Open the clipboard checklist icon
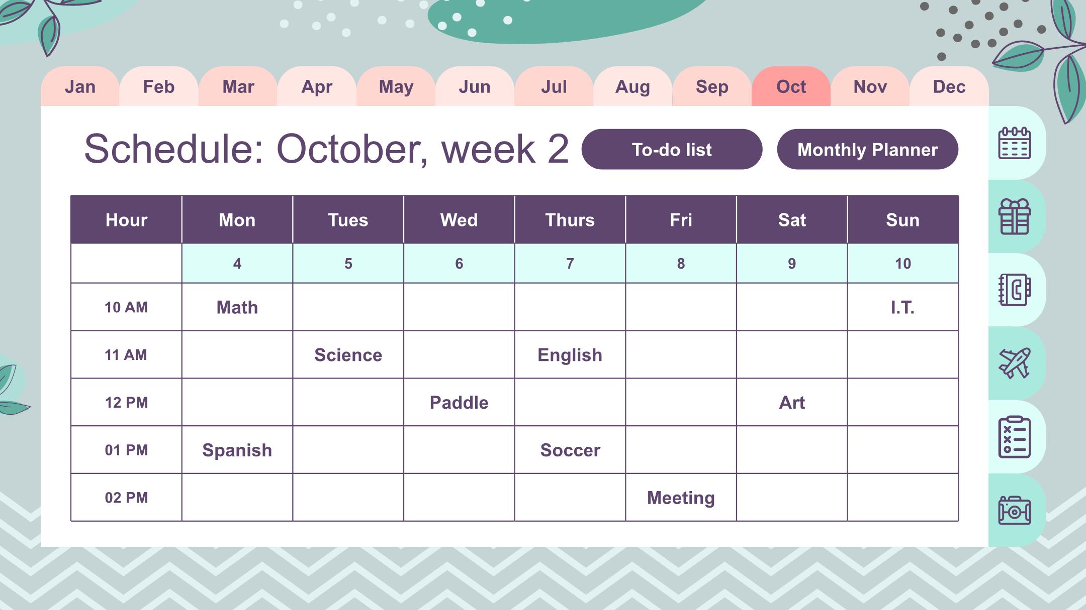The width and height of the screenshot is (1086, 610). tap(1014, 437)
